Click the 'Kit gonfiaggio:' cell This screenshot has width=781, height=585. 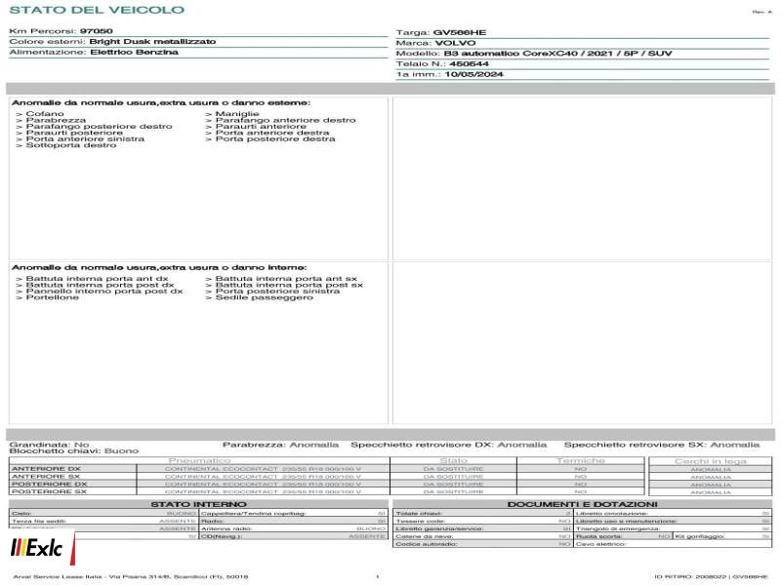[x=722, y=536]
